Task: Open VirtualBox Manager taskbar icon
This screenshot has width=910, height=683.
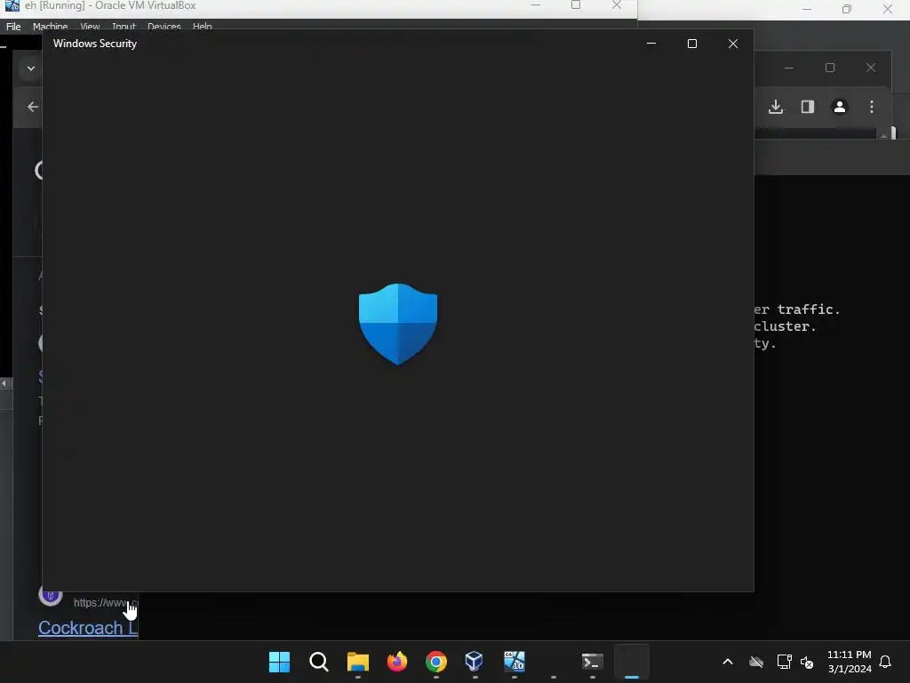Action: pyautogui.click(x=475, y=662)
